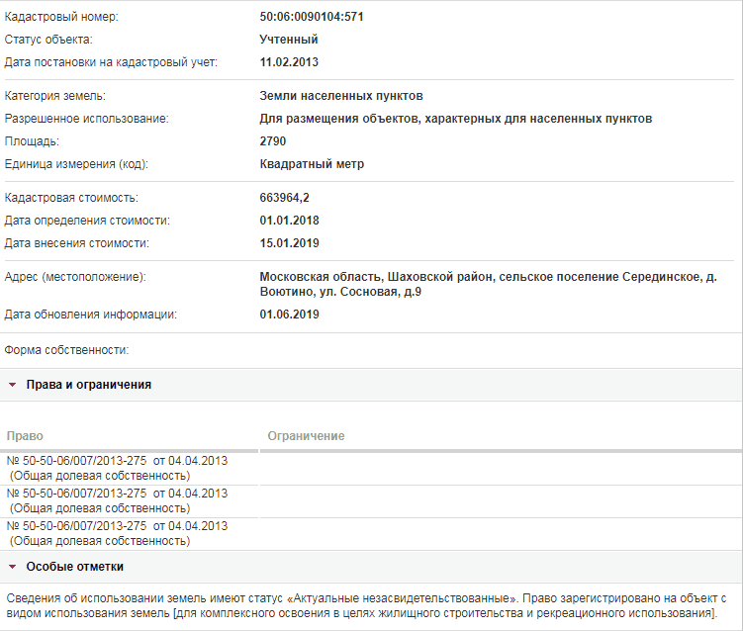
Task: Click the area value 2790
Action: [273, 141]
